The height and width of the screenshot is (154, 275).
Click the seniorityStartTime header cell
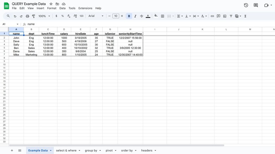pos(130,34)
